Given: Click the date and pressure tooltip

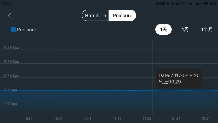Looking at the screenshot, I should (x=179, y=78).
